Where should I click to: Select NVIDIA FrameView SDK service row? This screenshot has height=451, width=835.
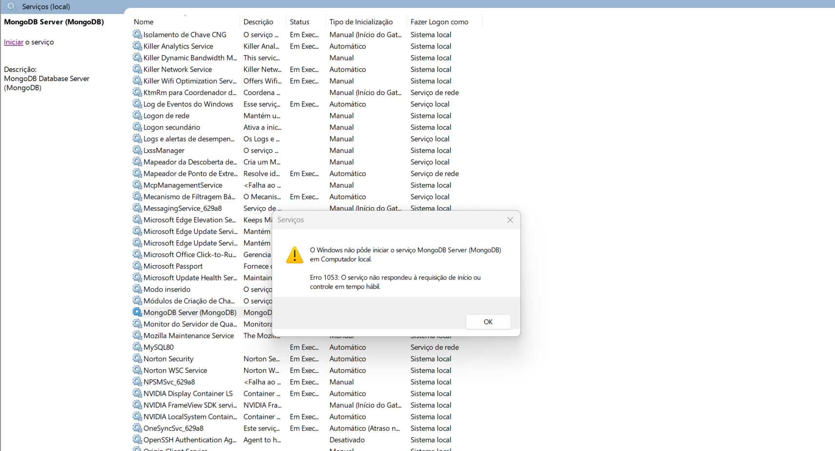(307, 405)
